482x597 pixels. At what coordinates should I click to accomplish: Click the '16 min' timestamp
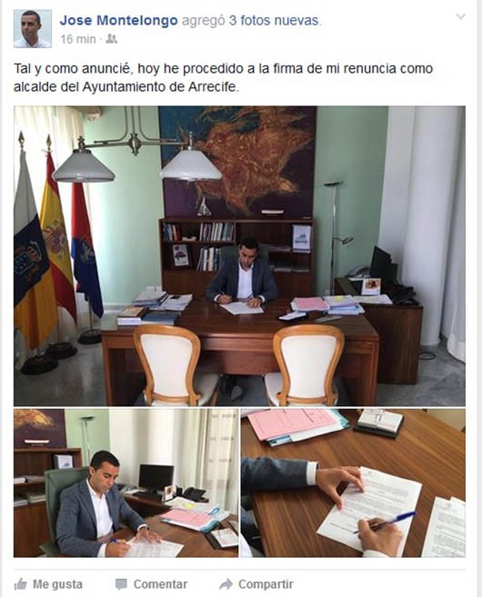click(x=77, y=39)
